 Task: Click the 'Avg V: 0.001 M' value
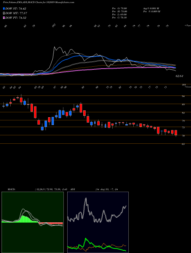pyautogui.click(x=151, y=8)
